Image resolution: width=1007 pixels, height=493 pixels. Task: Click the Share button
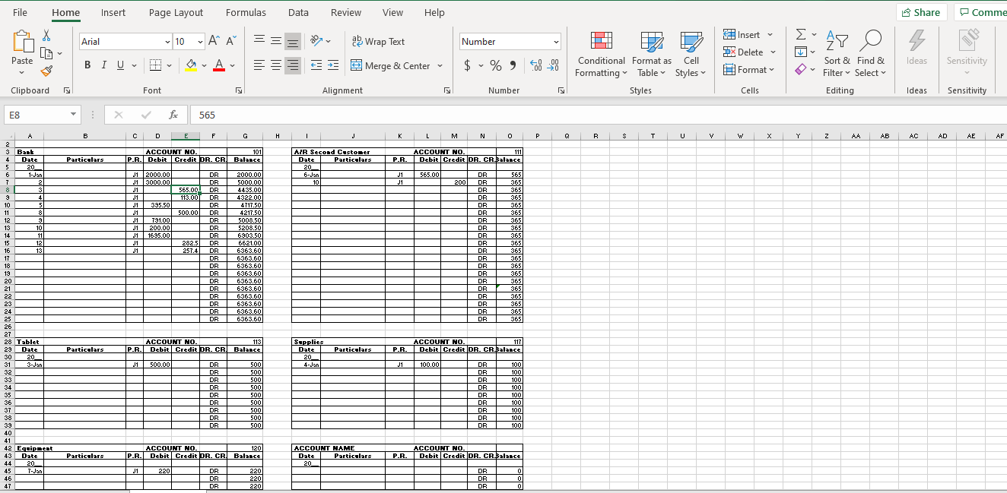pyautogui.click(x=921, y=12)
